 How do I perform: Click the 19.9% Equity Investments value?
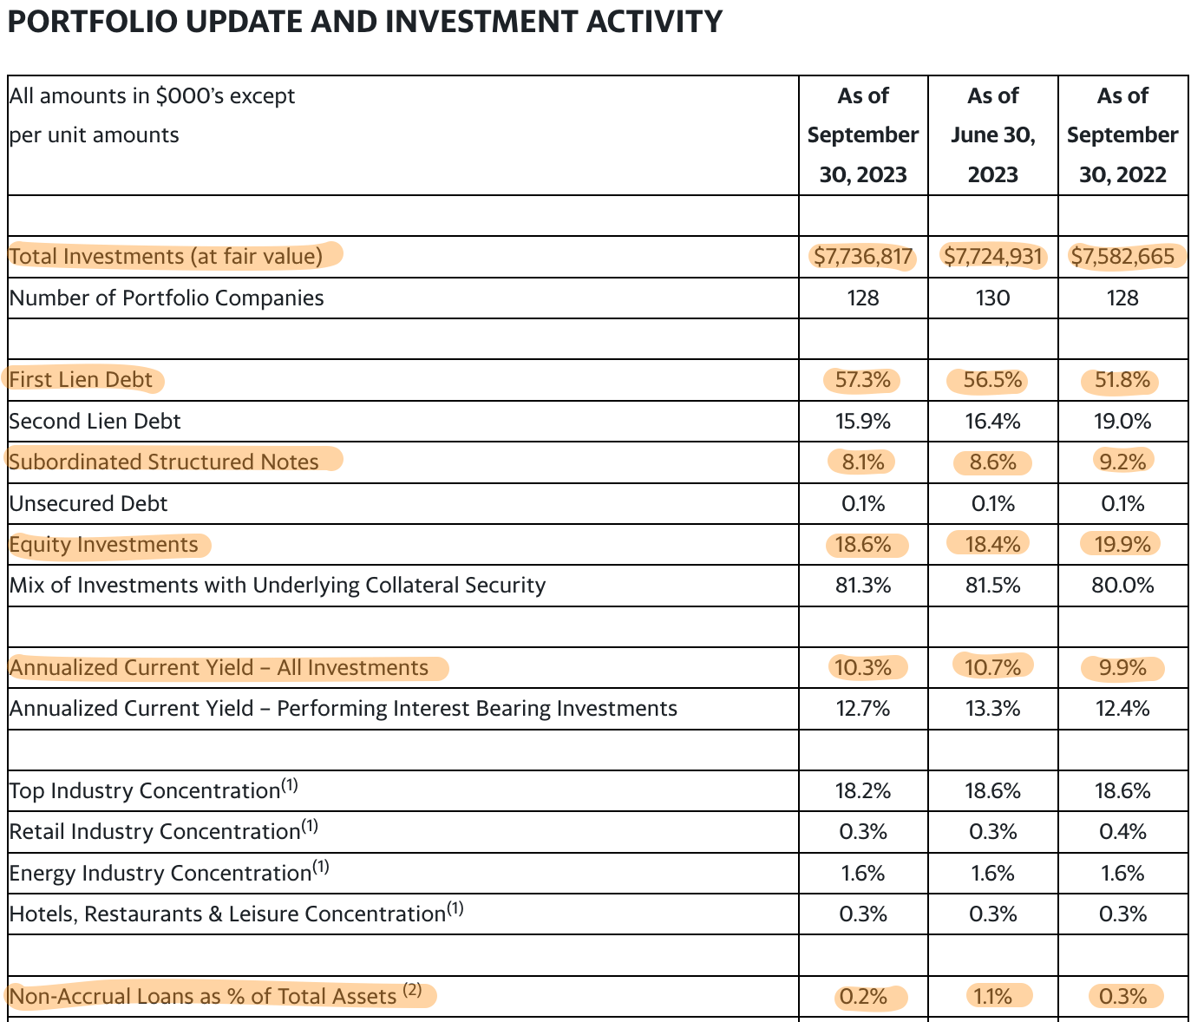coord(1122,545)
